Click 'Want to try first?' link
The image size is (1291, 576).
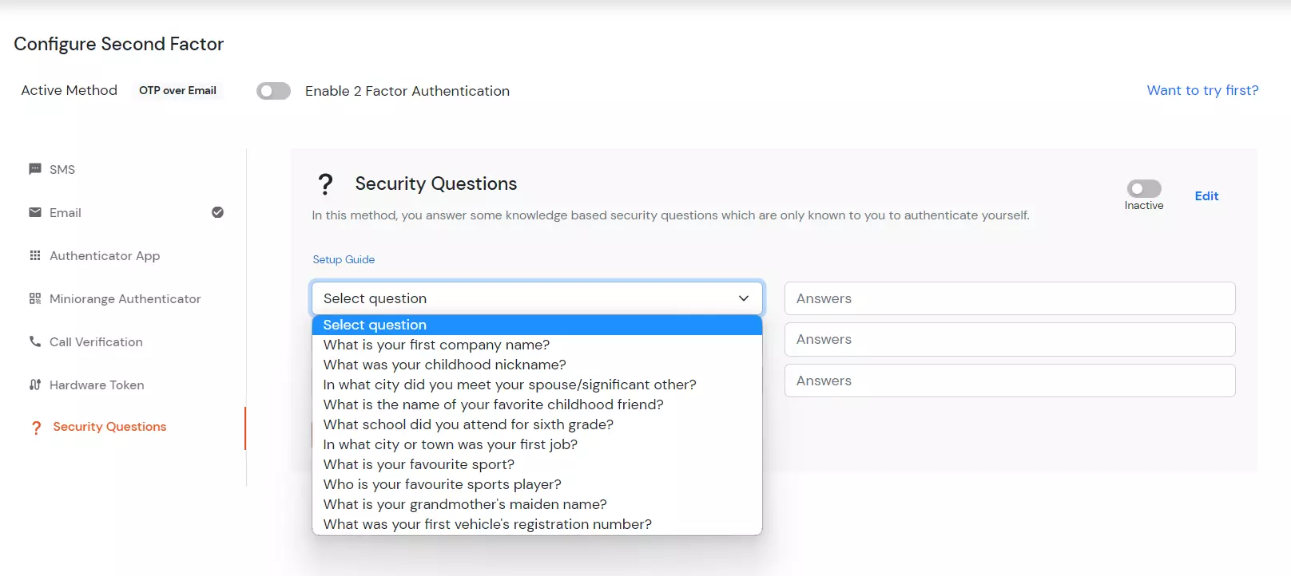[x=1202, y=90]
